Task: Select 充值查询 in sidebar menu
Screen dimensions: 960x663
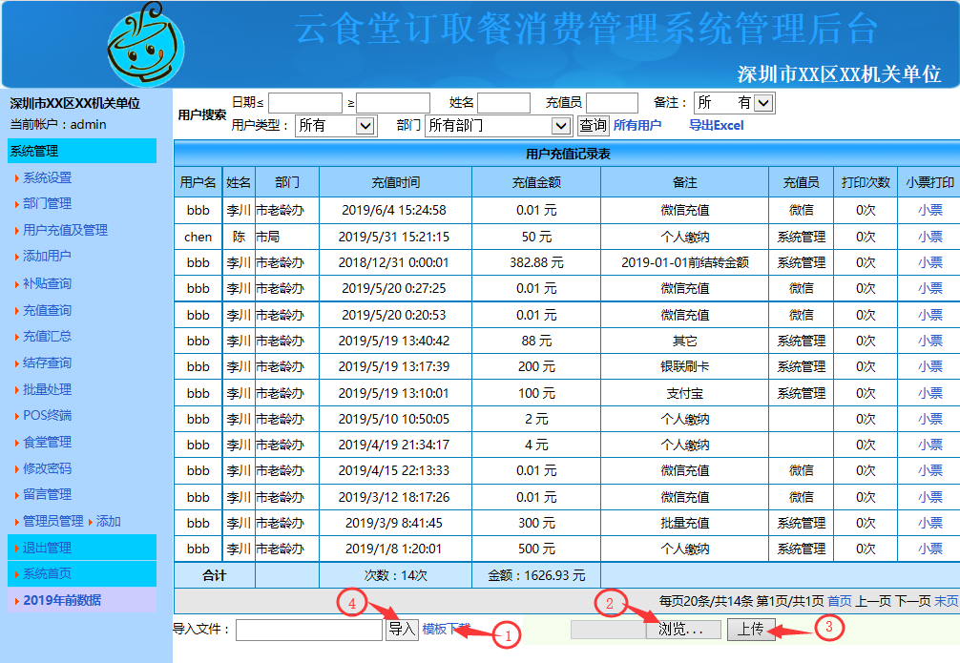Action: click(47, 310)
